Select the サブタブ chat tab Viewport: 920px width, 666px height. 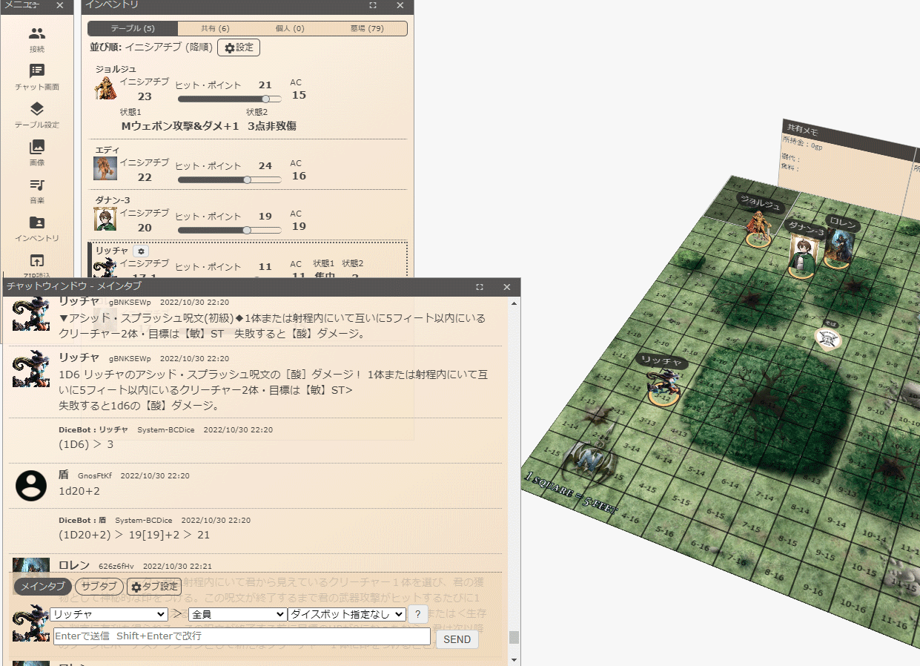pyautogui.click(x=99, y=587)
